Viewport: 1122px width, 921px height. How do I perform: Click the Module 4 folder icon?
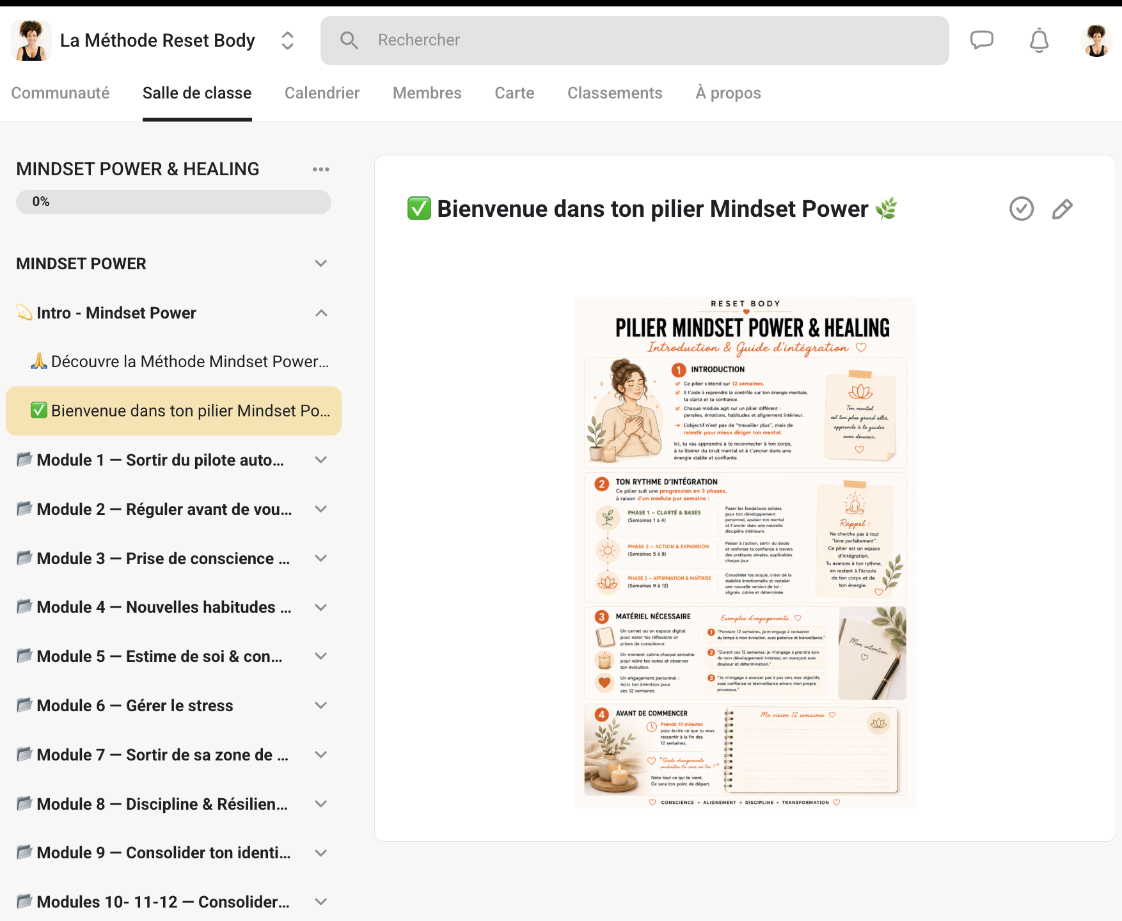click(x=24, y=606)
